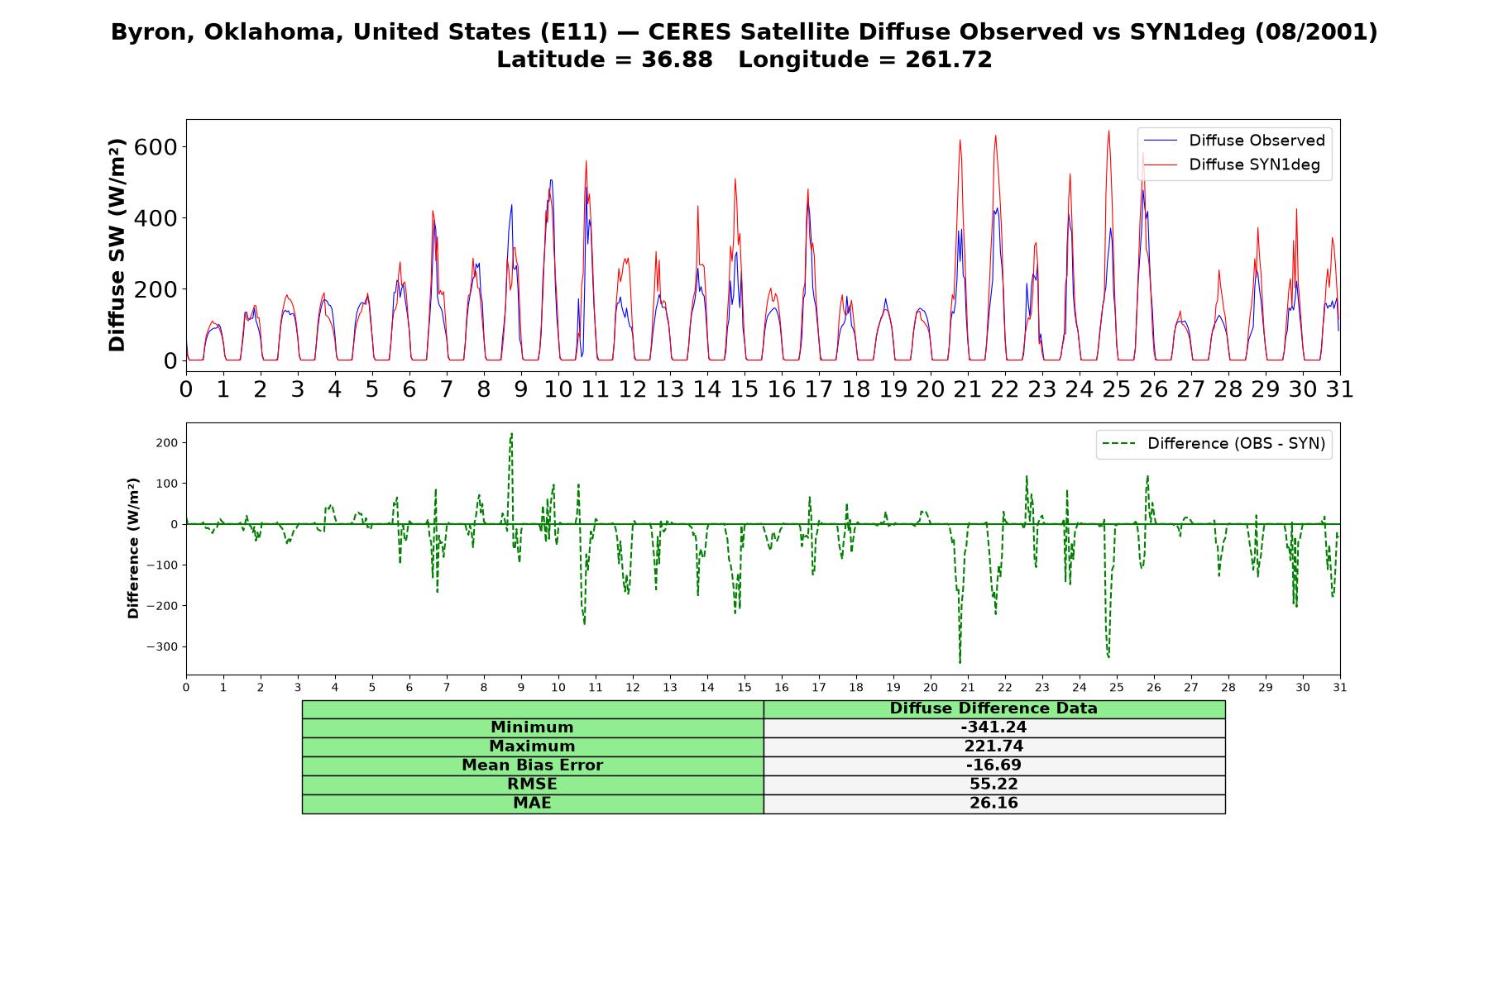
Task: Select the blue Diffuse Observed legend line
Action: tap(1160, 141)
